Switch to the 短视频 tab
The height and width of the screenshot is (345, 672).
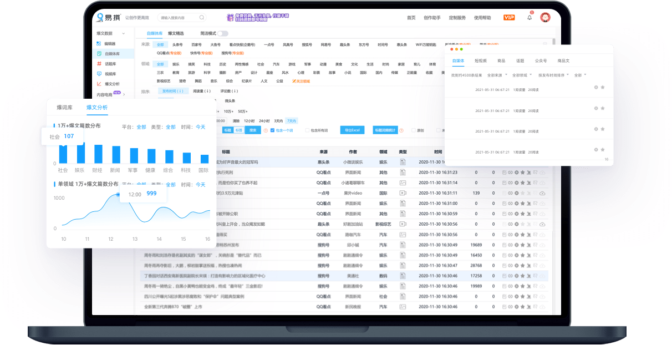point(481,60)
